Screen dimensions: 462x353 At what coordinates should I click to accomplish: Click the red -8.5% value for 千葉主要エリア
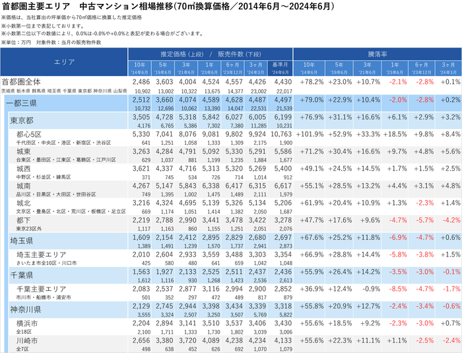pos(398,289)
